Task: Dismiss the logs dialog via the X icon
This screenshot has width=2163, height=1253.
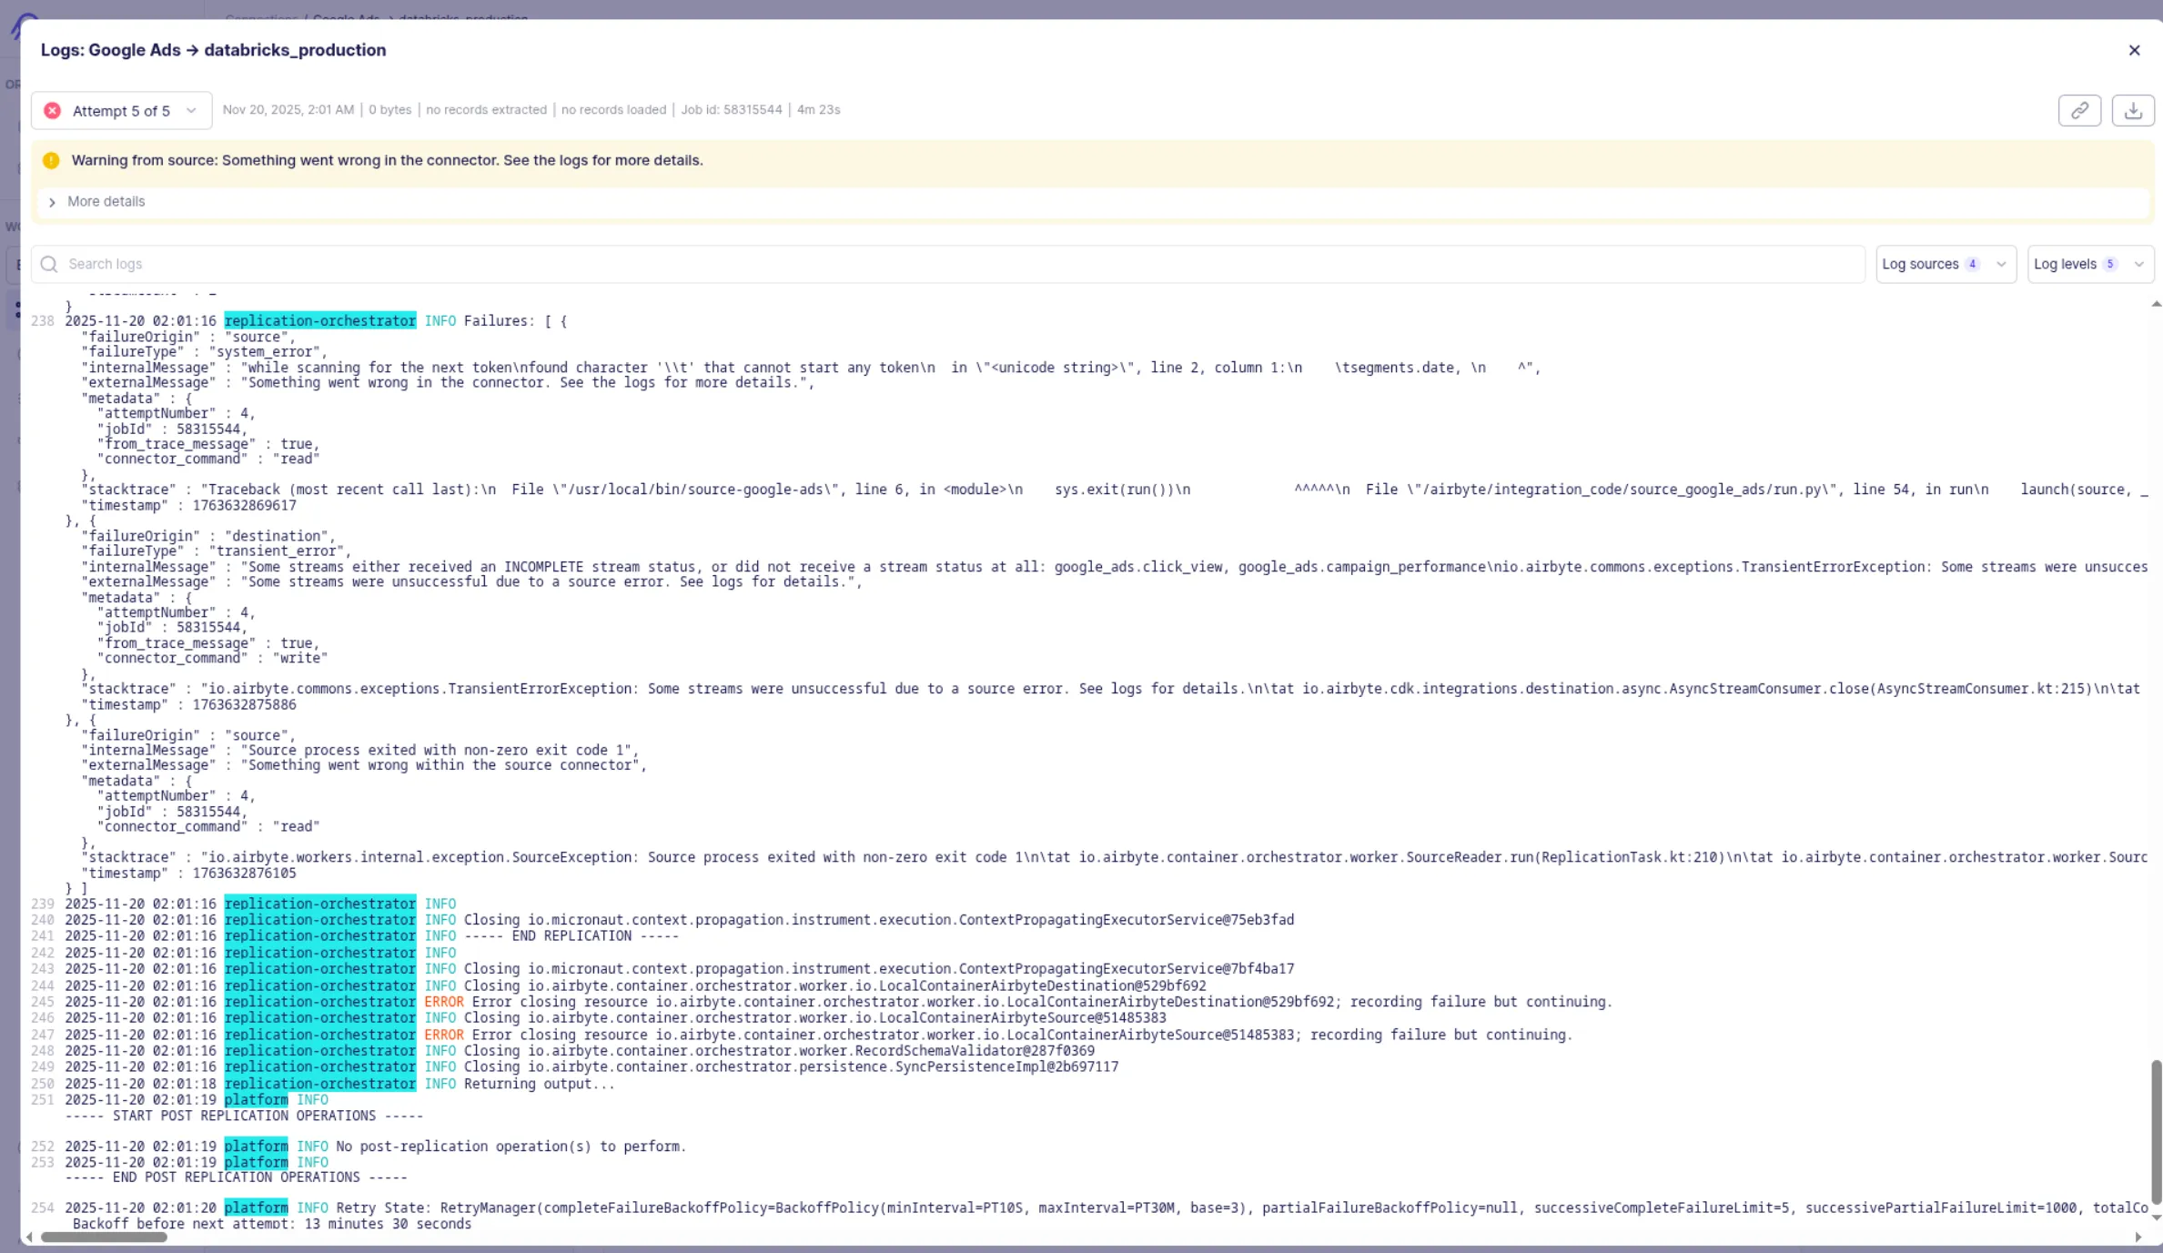Action: tap(2135, 50)
